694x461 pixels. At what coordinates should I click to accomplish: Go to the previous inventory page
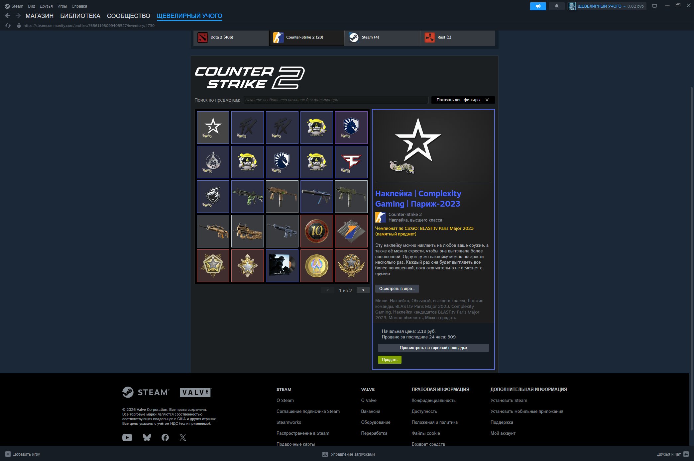328,290
